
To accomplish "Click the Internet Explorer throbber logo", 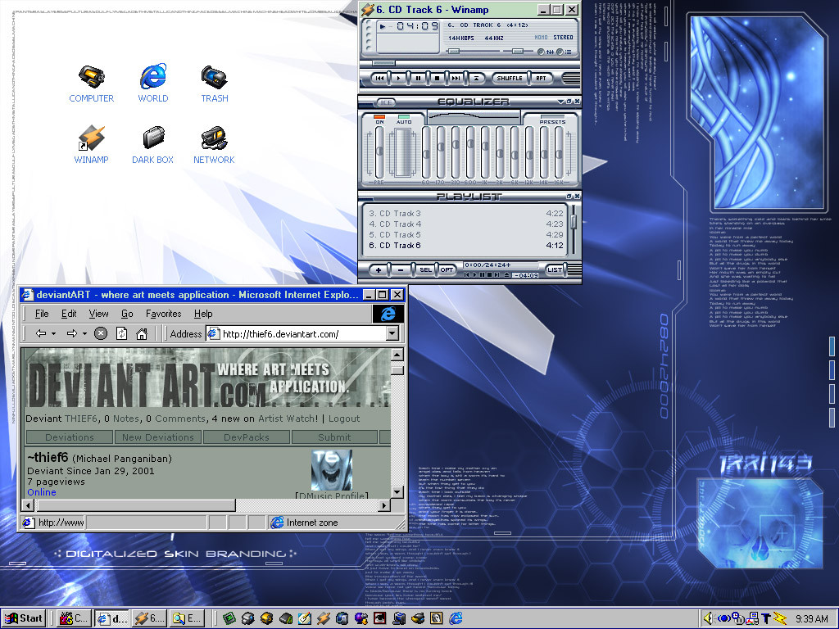I will tap(388, 314).
